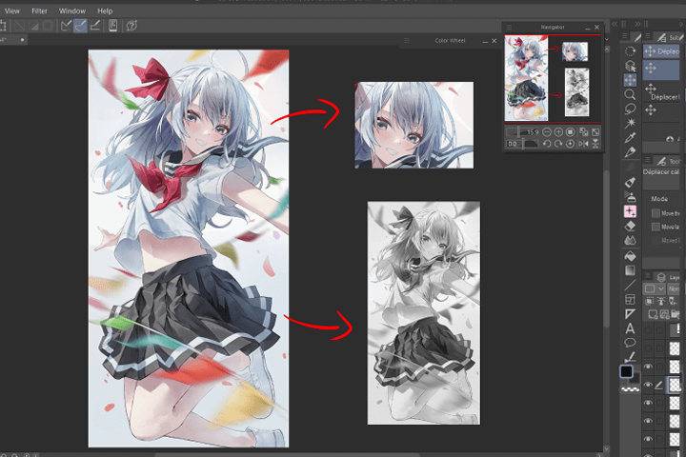Click Fit to Navigator icon
686x457 pixels.
tap(583, 131)
